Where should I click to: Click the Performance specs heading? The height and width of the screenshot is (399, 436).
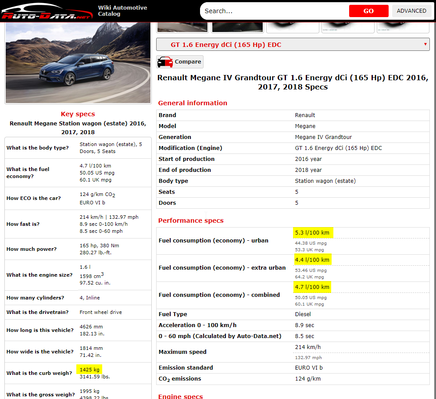tap(191, 221)
